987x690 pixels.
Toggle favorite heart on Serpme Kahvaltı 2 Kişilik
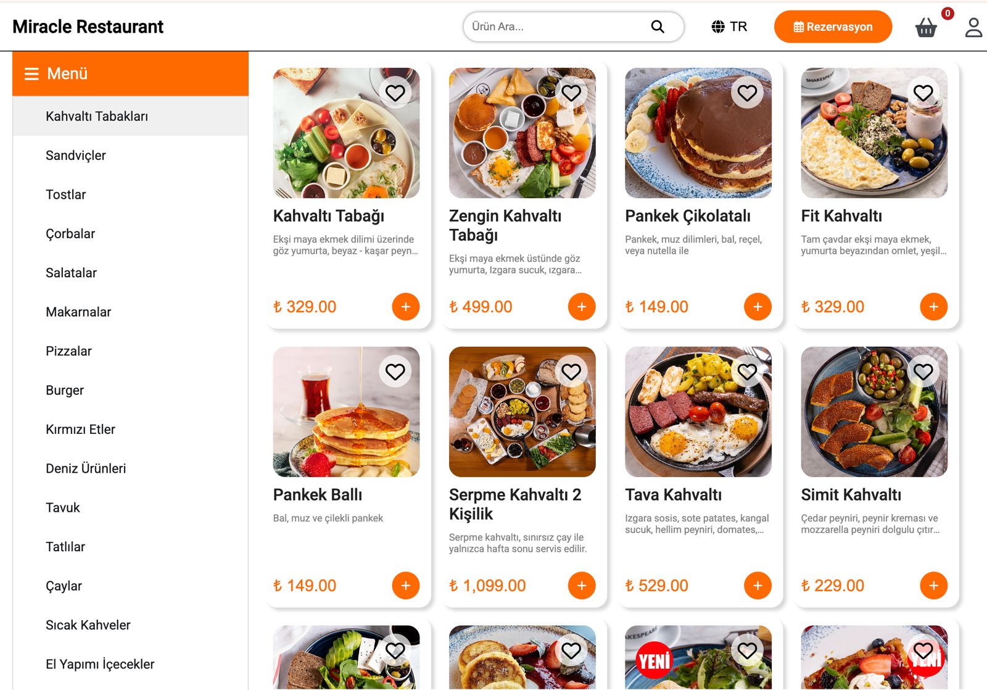(x=571, y=372)
